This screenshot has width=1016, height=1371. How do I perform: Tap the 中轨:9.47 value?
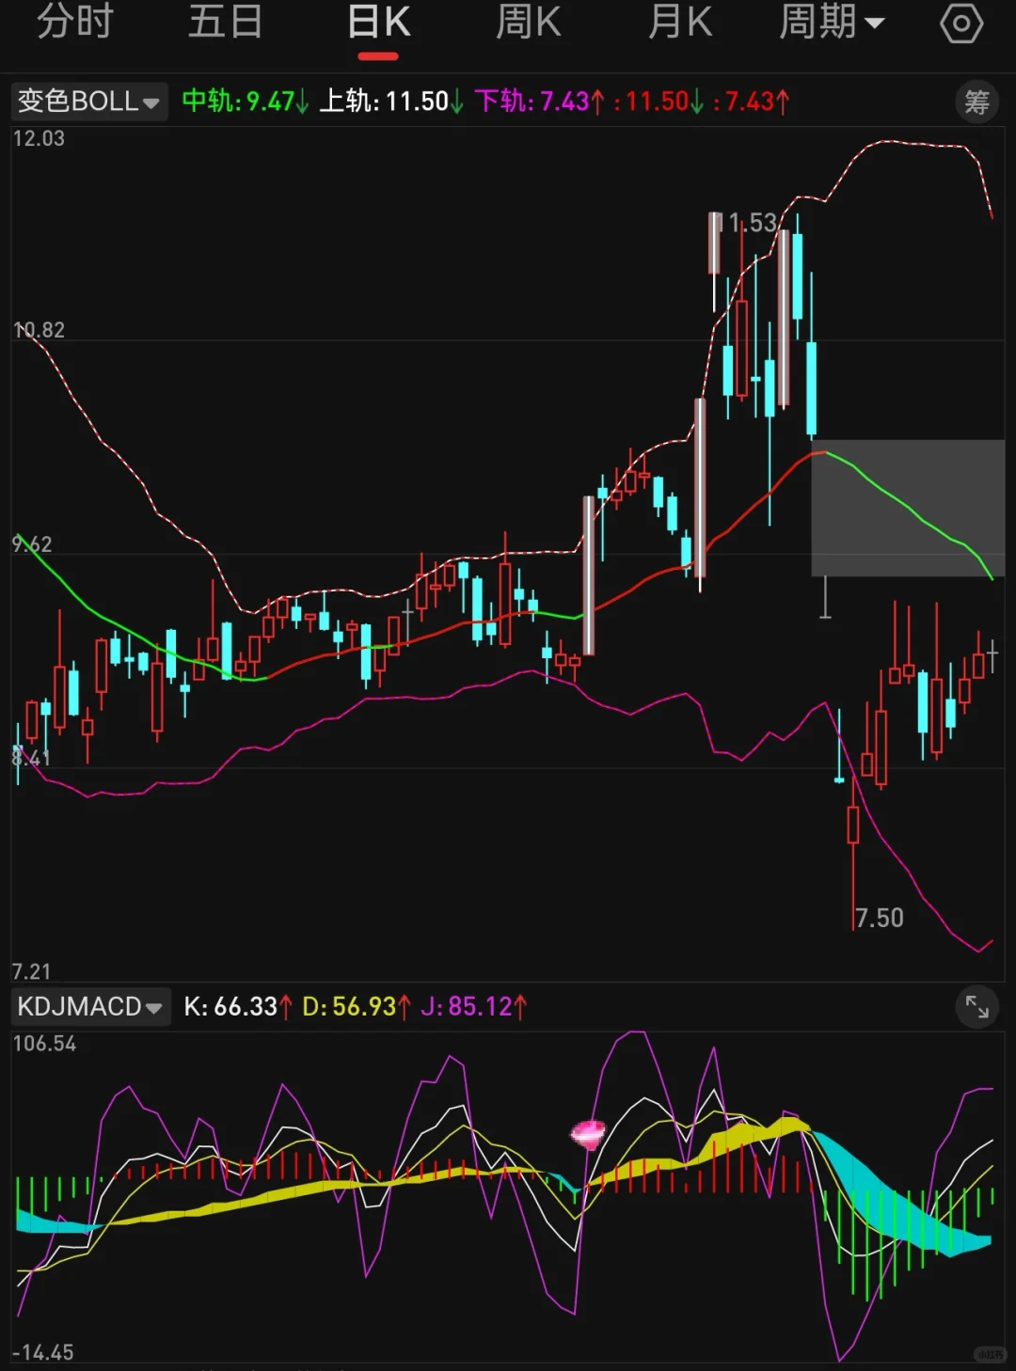(x=245, y=101)
